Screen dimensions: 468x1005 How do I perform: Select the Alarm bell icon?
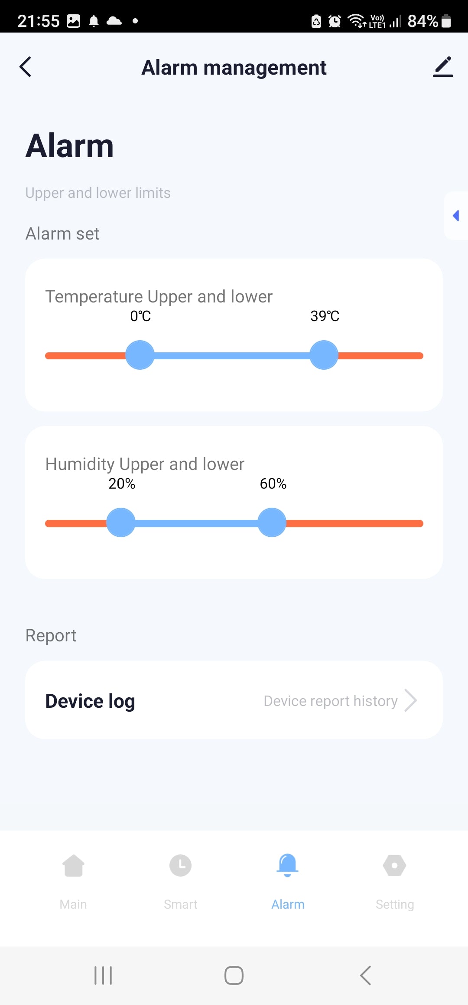point(287,865)
